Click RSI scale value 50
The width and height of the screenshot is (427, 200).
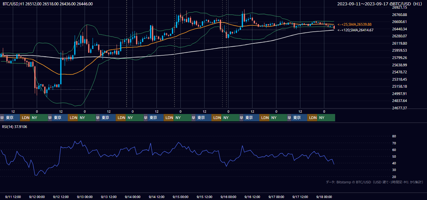click(394, 156)
